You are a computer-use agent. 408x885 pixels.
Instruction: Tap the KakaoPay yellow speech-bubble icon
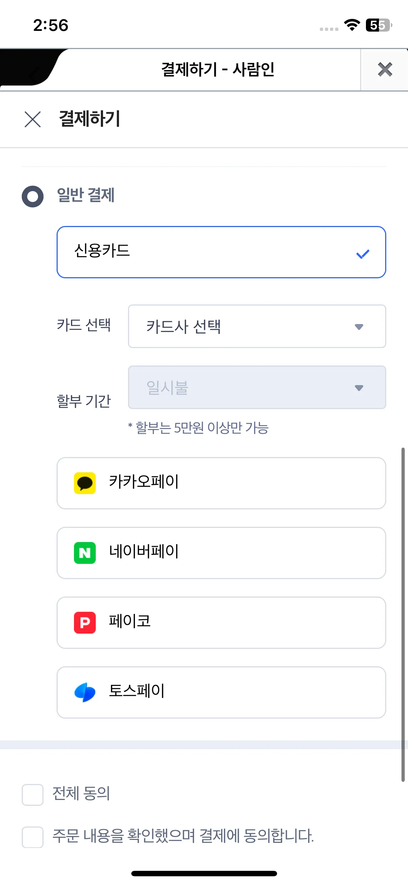[x=85, y=483]
